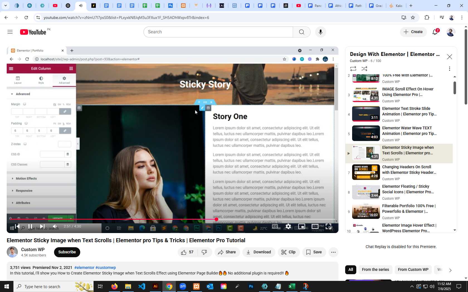Open the #elementor hashtag link
Image resolution: width=468 pixels, height=292 pixels.
click(84, 268)
